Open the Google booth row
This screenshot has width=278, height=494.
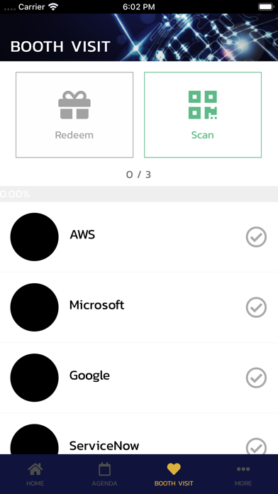coord(139,378)
